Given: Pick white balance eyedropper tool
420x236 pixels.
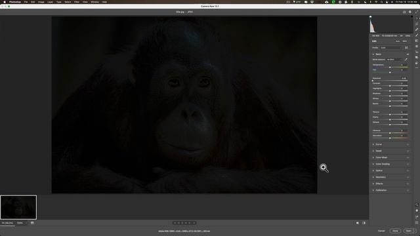Looking at the screenshot, I should [406, 60].
